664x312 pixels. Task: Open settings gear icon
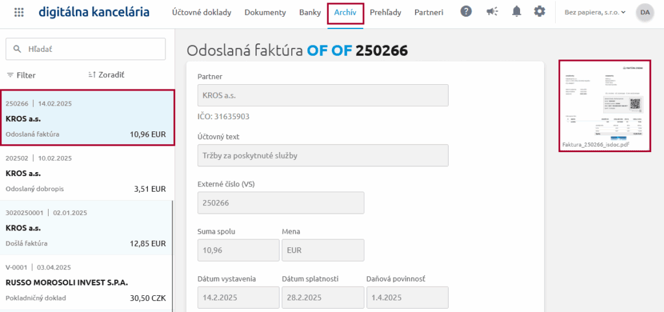click(x=539, y=12)
